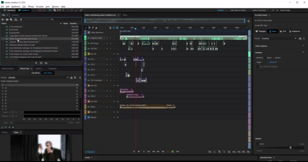Expand effect slot 3 arrow
Screen dimensions: 308x162
coord(77,91)
